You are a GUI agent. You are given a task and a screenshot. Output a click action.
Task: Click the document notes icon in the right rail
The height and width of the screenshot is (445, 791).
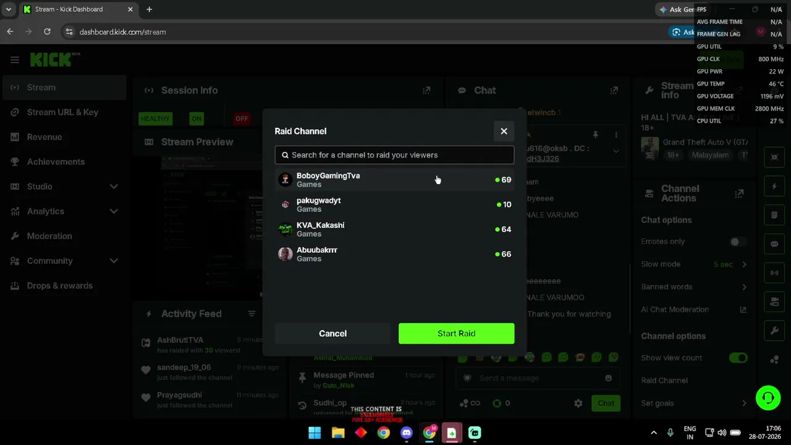tap(774, 215)
